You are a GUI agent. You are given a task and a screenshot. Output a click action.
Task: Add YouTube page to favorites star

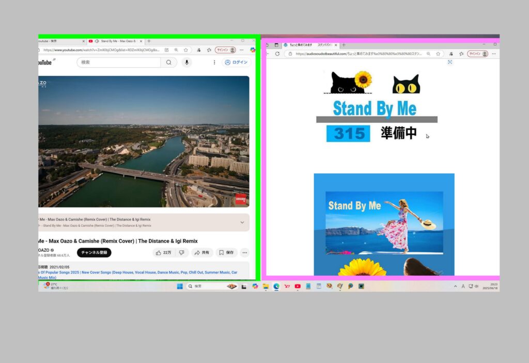185,50
